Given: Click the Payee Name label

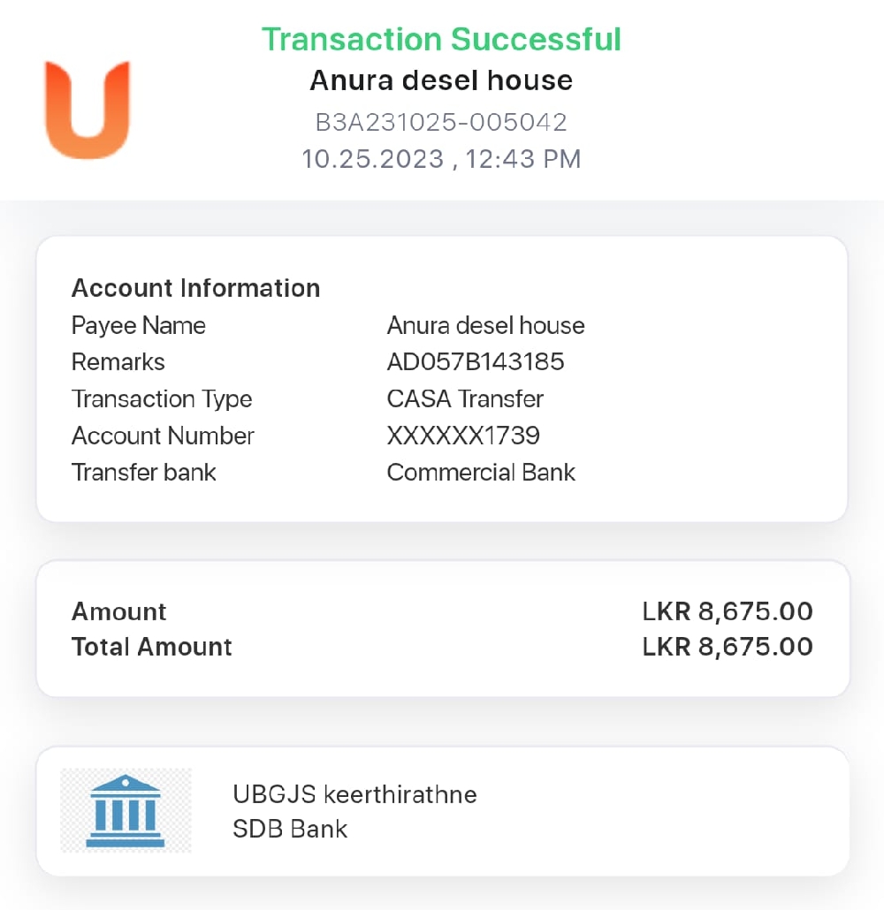Looking at the screenshot, I should point(138,326).
